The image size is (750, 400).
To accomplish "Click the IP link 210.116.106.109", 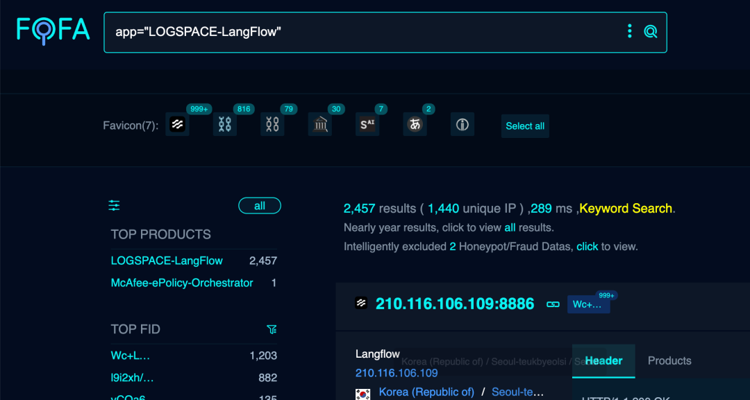I will click(397, 373).
